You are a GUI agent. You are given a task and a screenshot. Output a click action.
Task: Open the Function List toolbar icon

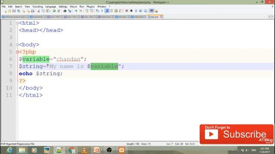pos(120,11)
